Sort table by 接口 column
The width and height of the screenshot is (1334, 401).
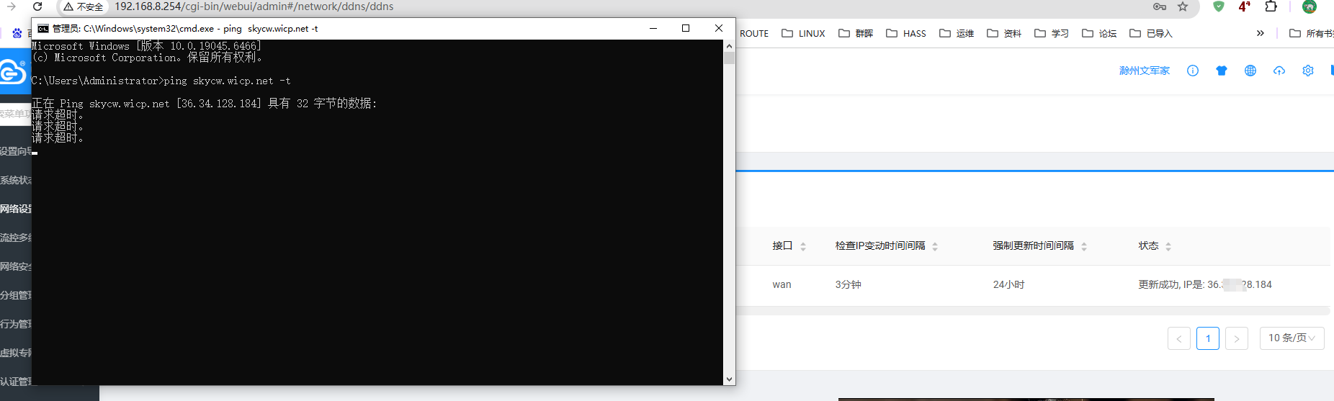click(x=803, y=246)
